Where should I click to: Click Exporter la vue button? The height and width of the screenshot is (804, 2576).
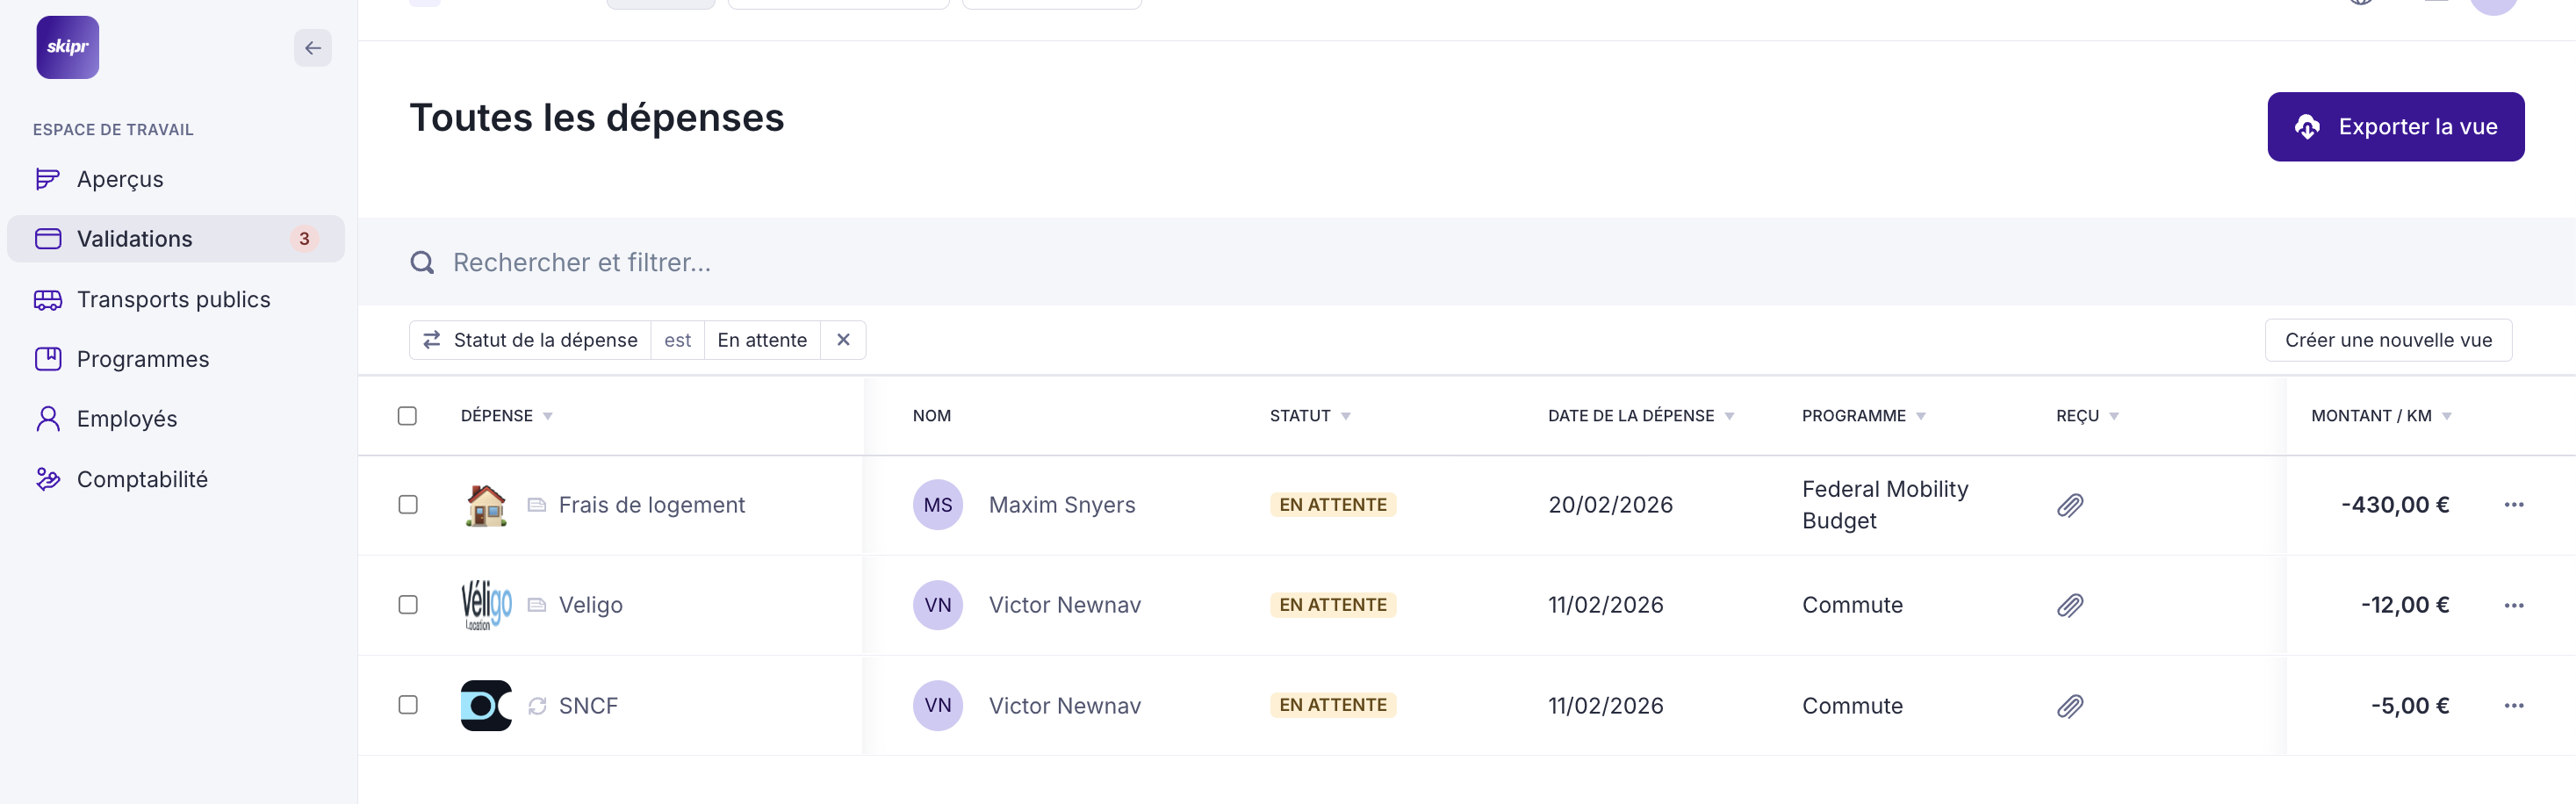pyautogui.click(x=2395, y=127)
